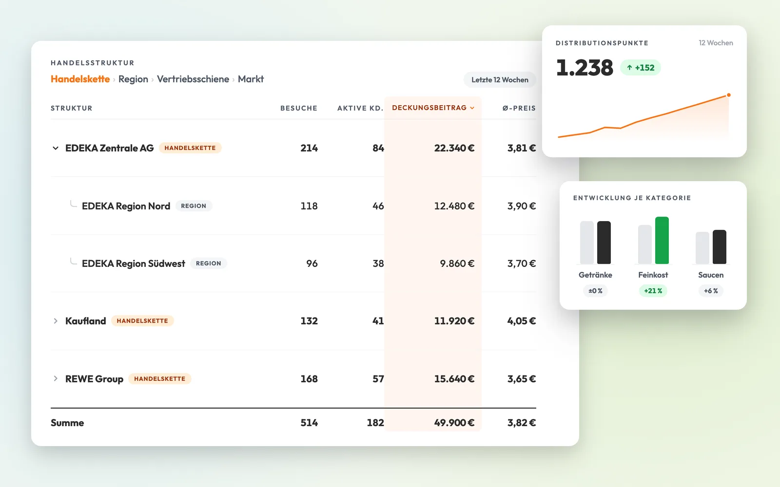This screenshot has height=487, width=780.
Task: Click the green Feinkost bar
Action: (662, 240)
